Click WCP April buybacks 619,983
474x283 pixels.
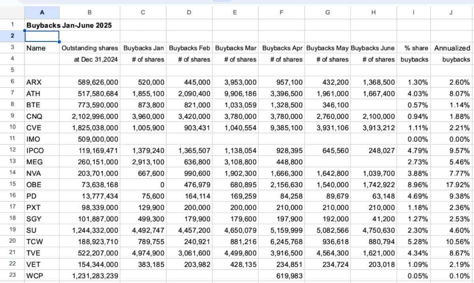click(281, 276)
